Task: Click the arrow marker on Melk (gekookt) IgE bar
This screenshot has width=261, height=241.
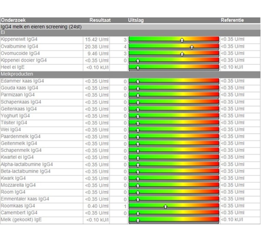Action: coord(138,220)
